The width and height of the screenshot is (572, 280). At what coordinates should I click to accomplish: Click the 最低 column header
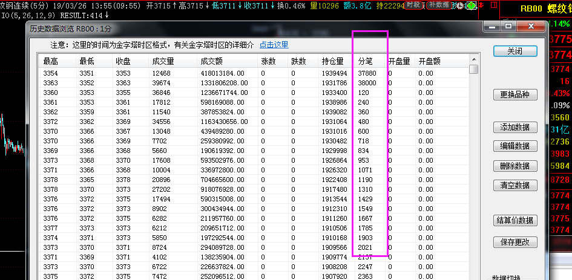click(94, 61)
